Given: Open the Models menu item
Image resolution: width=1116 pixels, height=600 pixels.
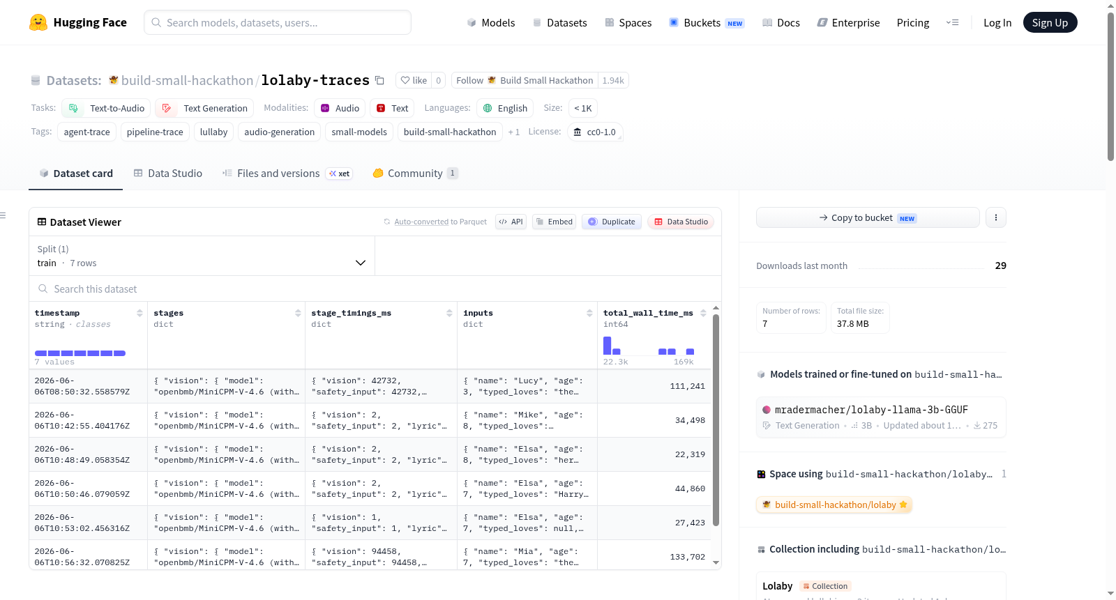Looking at the screenshot, I should click(x=491, y=22).
